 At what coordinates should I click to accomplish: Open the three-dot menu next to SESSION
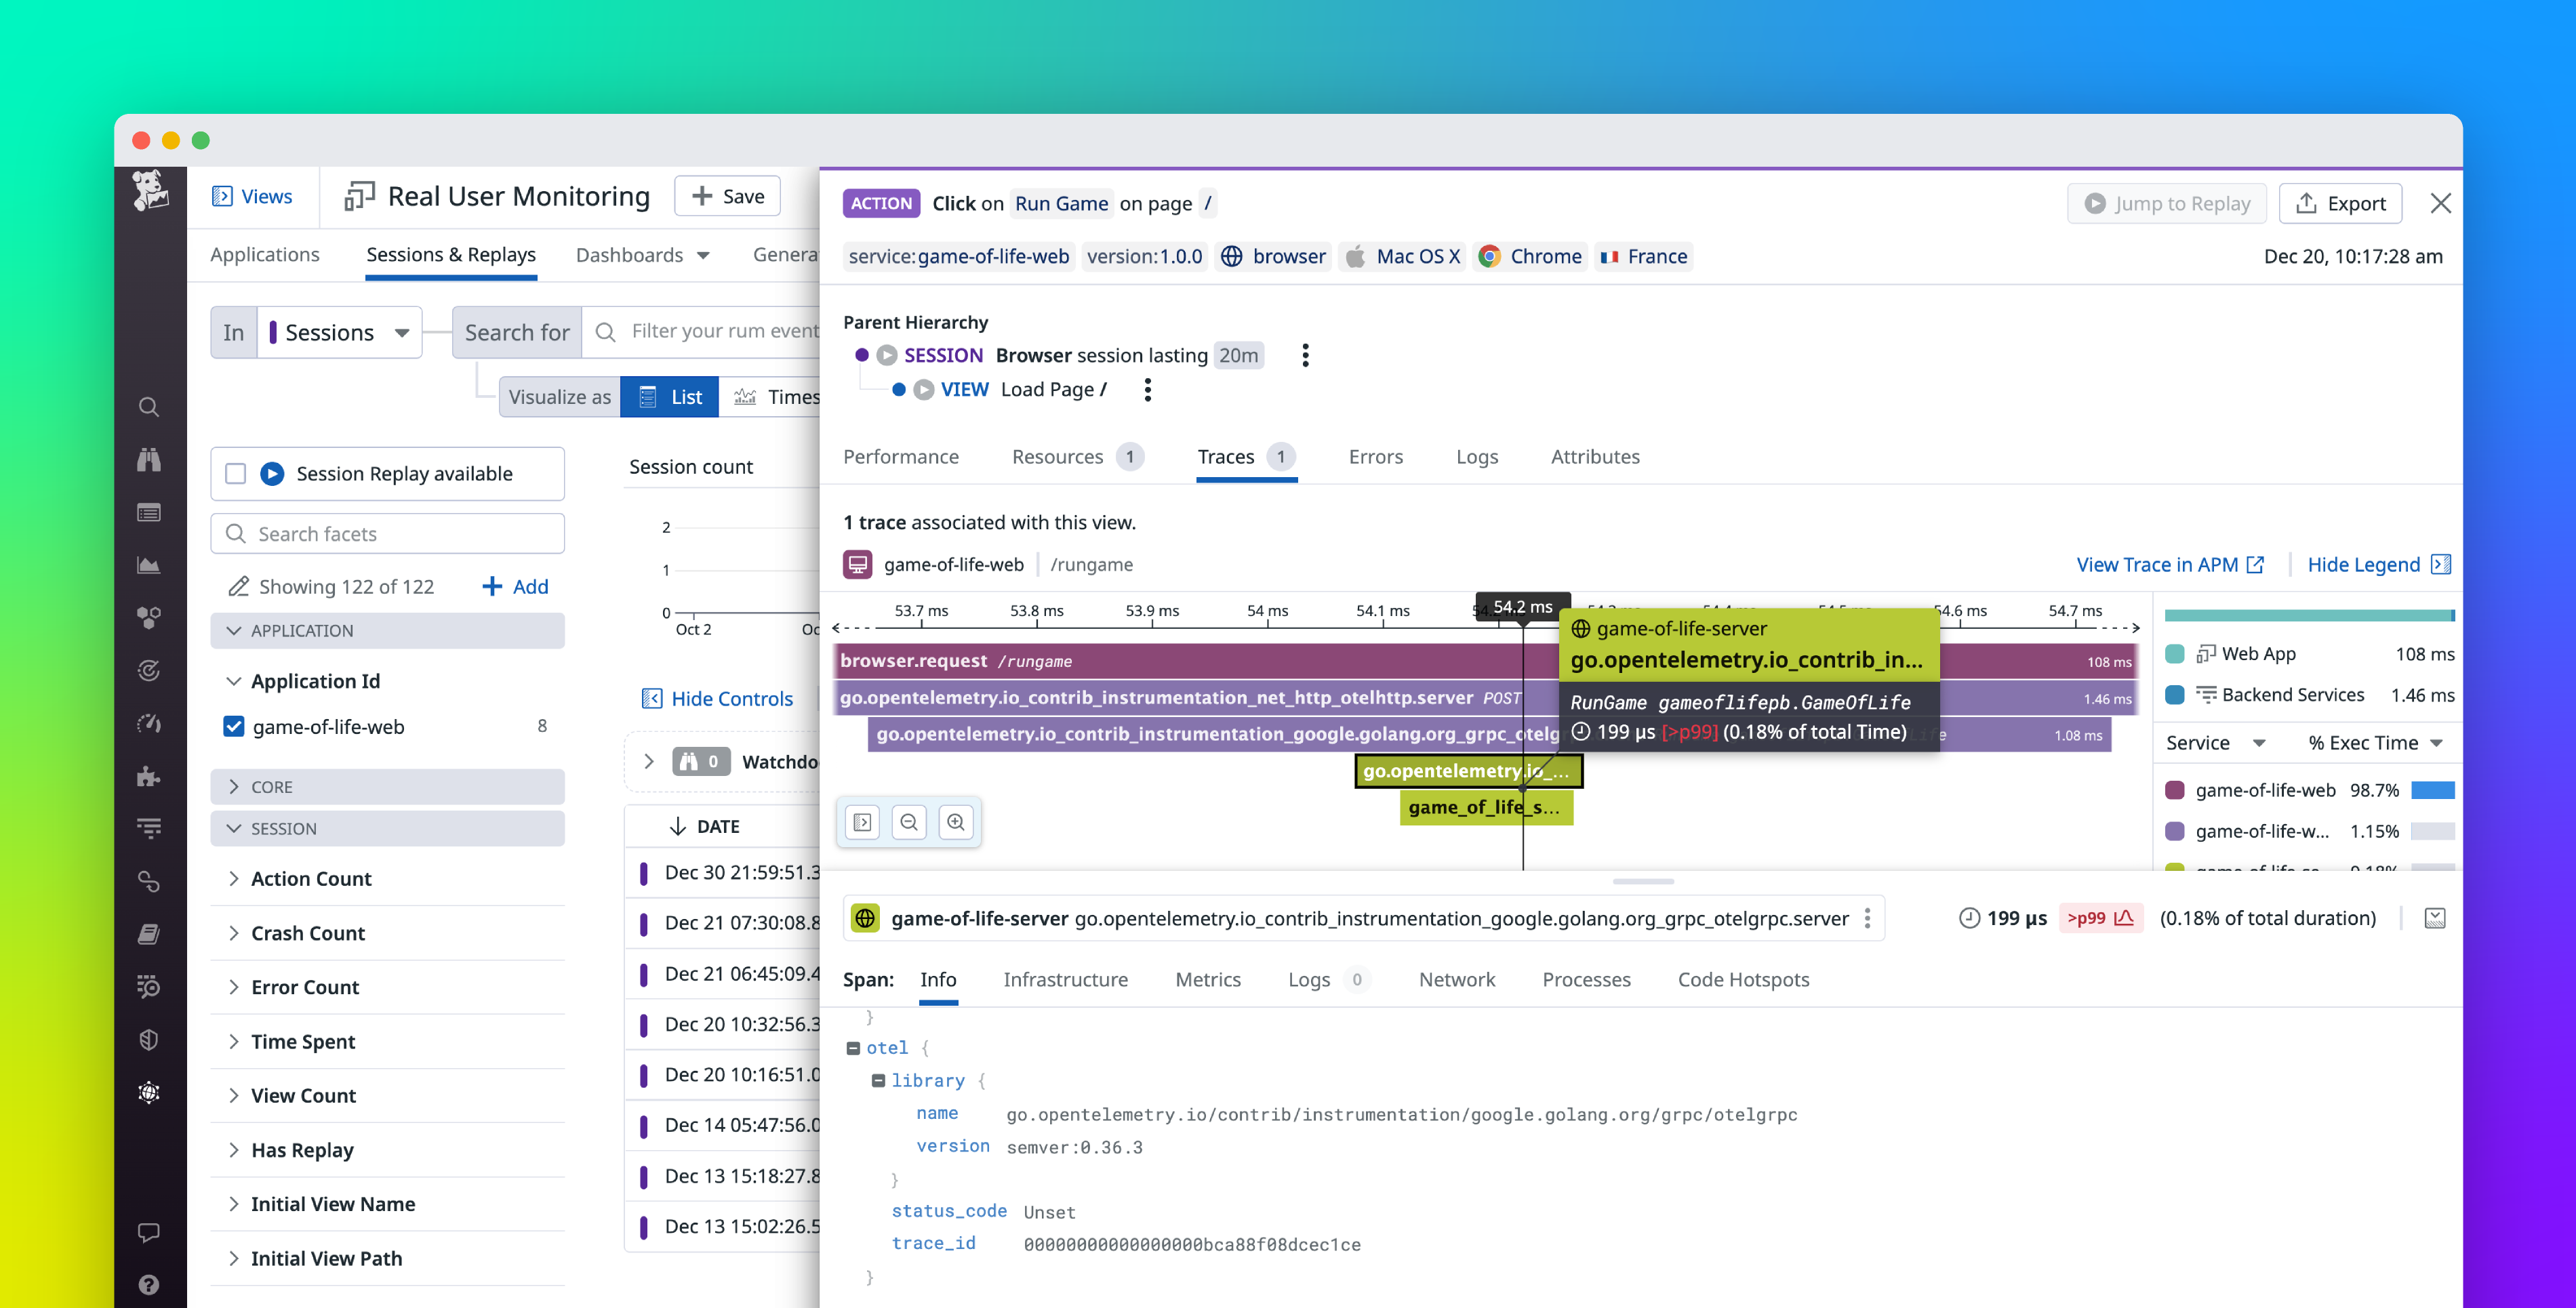coord(1305,355)
